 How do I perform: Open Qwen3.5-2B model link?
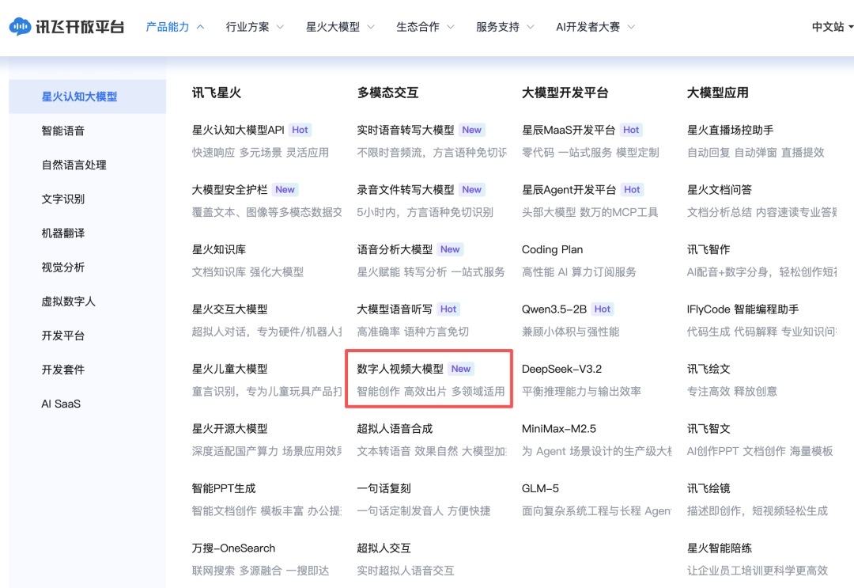tap(554, 309)
